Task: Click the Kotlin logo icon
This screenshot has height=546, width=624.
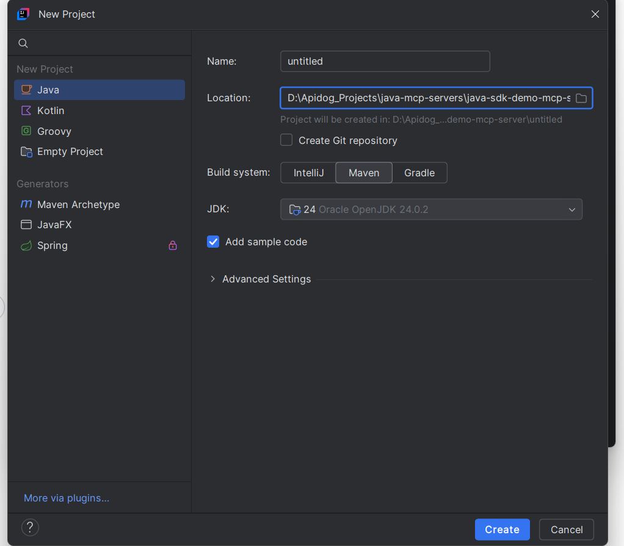Action: pos(26,110)
